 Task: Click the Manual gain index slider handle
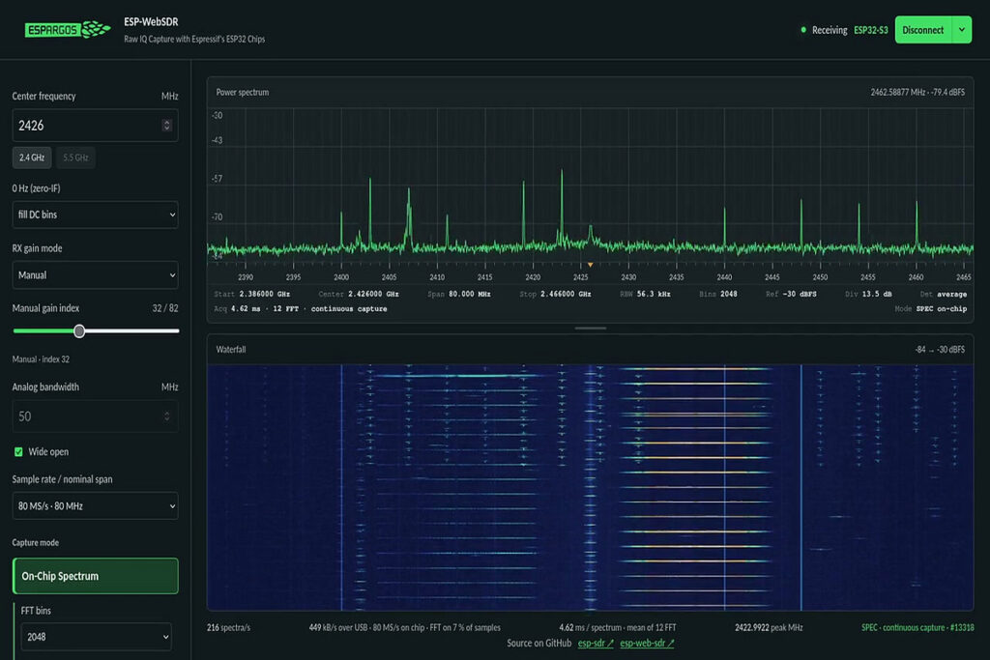coord(79,330)
